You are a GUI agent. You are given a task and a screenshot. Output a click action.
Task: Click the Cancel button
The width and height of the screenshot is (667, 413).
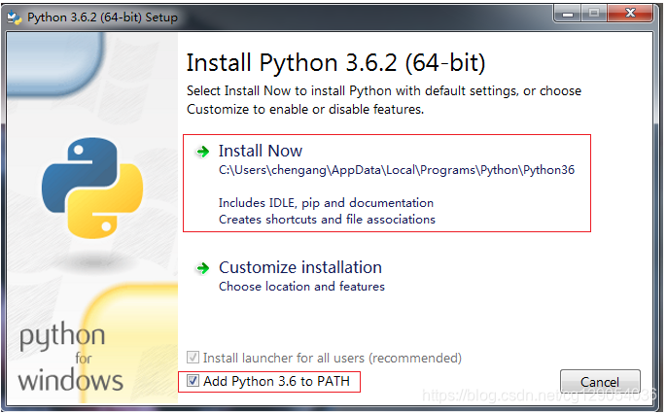[600, 382]
